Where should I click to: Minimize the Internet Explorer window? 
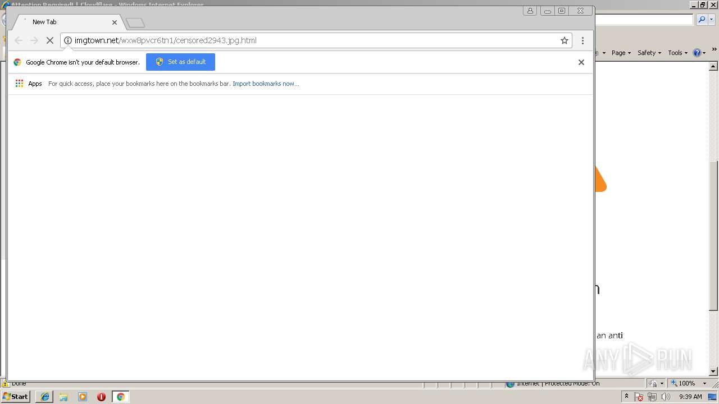[694, 4]
